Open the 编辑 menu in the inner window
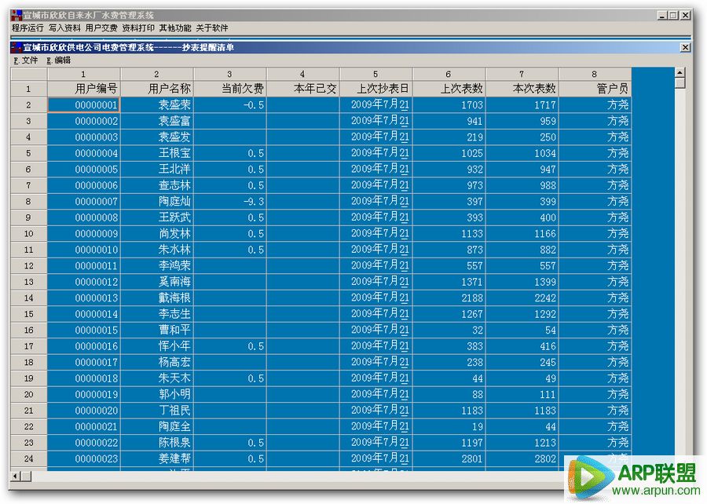 [58, 60]
